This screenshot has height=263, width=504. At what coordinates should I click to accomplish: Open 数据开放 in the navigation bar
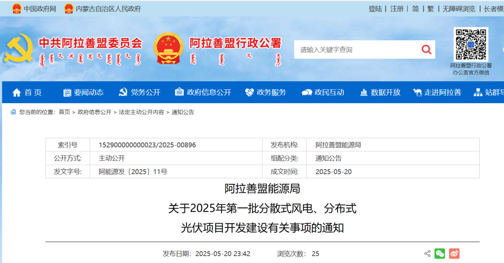[380, 92]
